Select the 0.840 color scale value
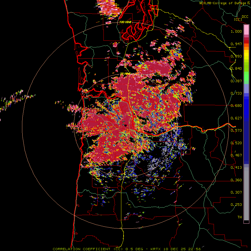The height and width of the screenshot is (251, 251). click(236, 69)
